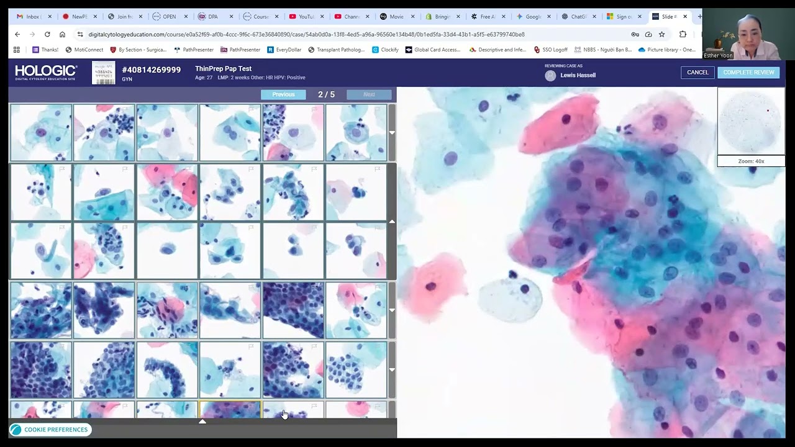The height and width of the screenshot is (447, 795).
Task: Flag the first thumbnail of the top gallery row
Action: click(x=62, y=109)
